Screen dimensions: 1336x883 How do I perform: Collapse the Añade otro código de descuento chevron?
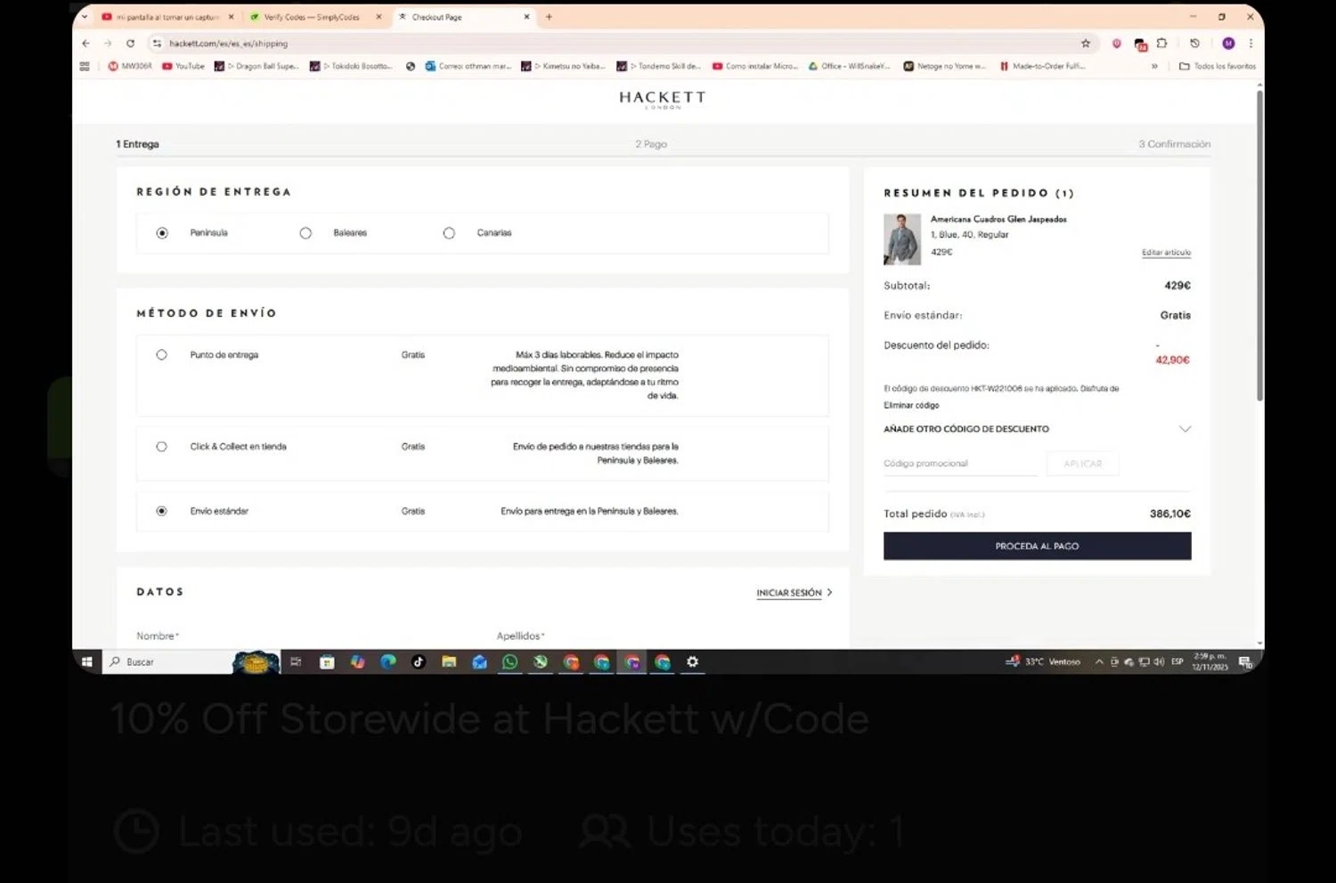[1185, 429]
